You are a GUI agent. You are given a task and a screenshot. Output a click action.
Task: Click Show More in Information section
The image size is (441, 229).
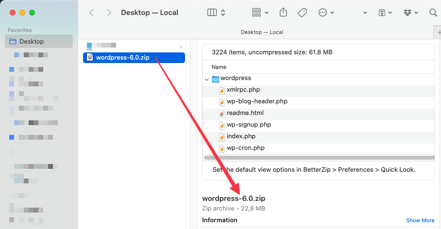point(420,221)
